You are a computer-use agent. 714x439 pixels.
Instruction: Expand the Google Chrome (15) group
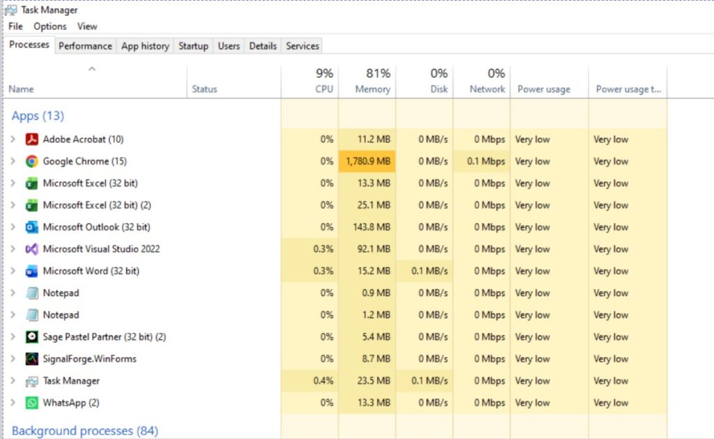click(13, 161)
